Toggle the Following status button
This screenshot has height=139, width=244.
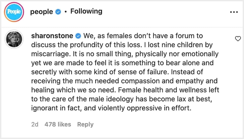[86, 11]
